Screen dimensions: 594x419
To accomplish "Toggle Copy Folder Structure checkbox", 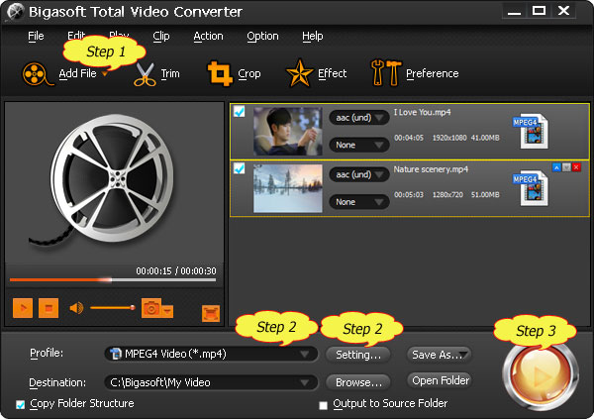I will tap(21, 404).
